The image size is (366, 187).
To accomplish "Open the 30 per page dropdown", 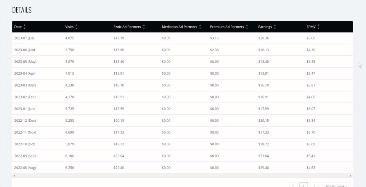I will tap(336, 186).
